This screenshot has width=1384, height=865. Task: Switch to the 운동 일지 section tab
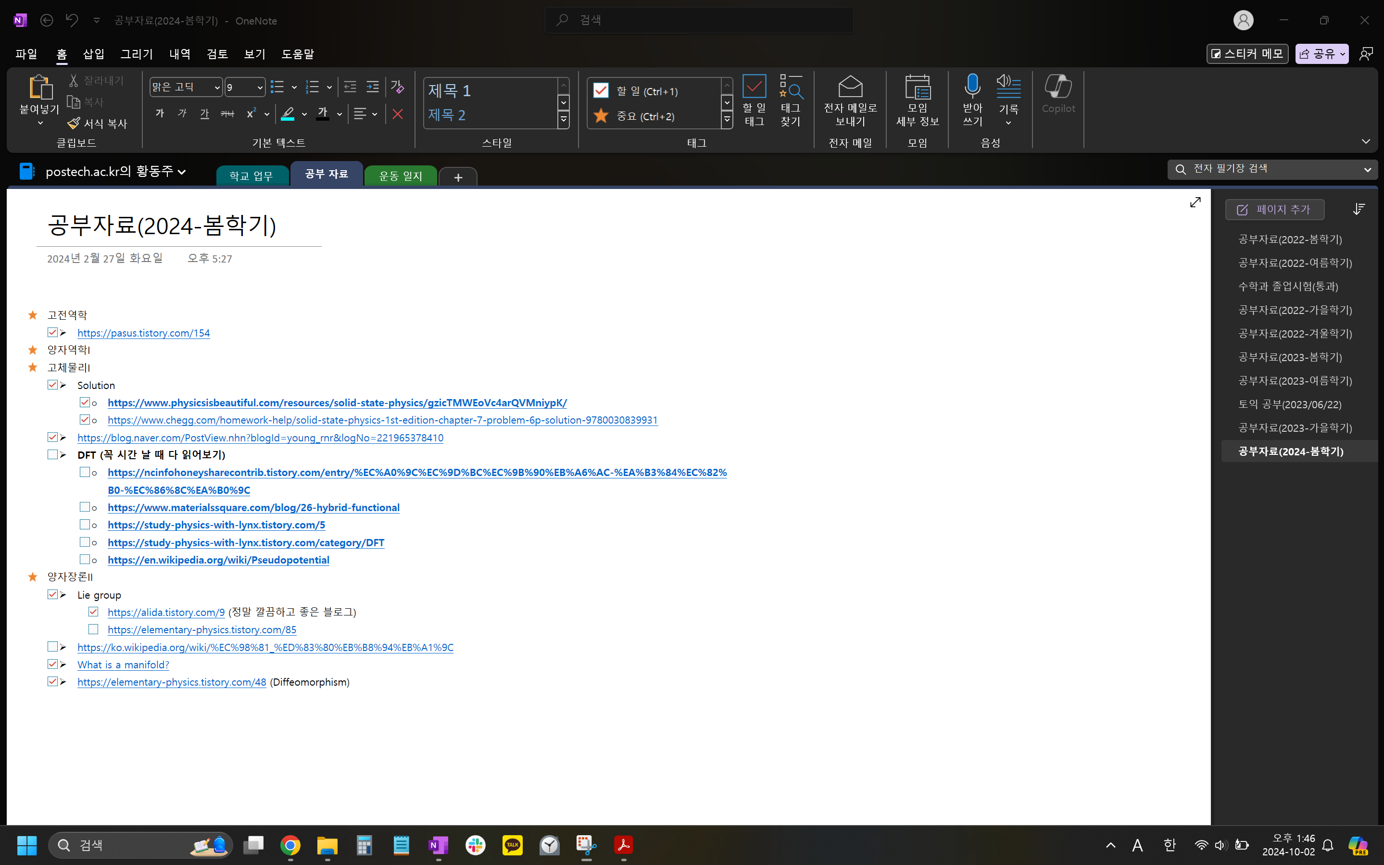(x=401, y=176)
